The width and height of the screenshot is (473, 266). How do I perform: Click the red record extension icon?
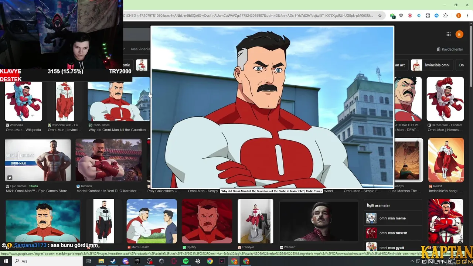(x=410, y=16)
